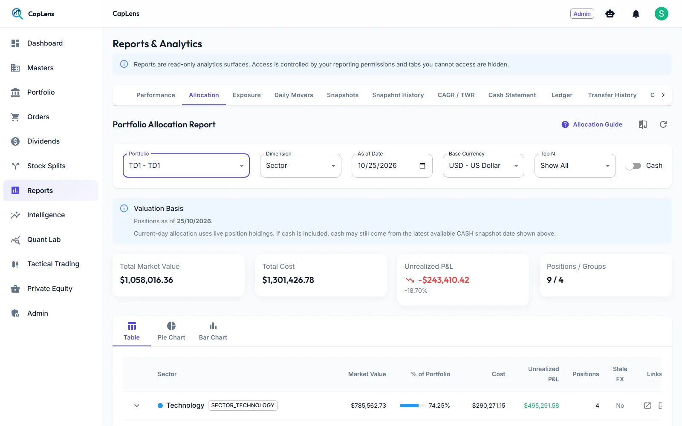Click the Admin badge button
The image size is (682, 426).
tap(582, 14)
